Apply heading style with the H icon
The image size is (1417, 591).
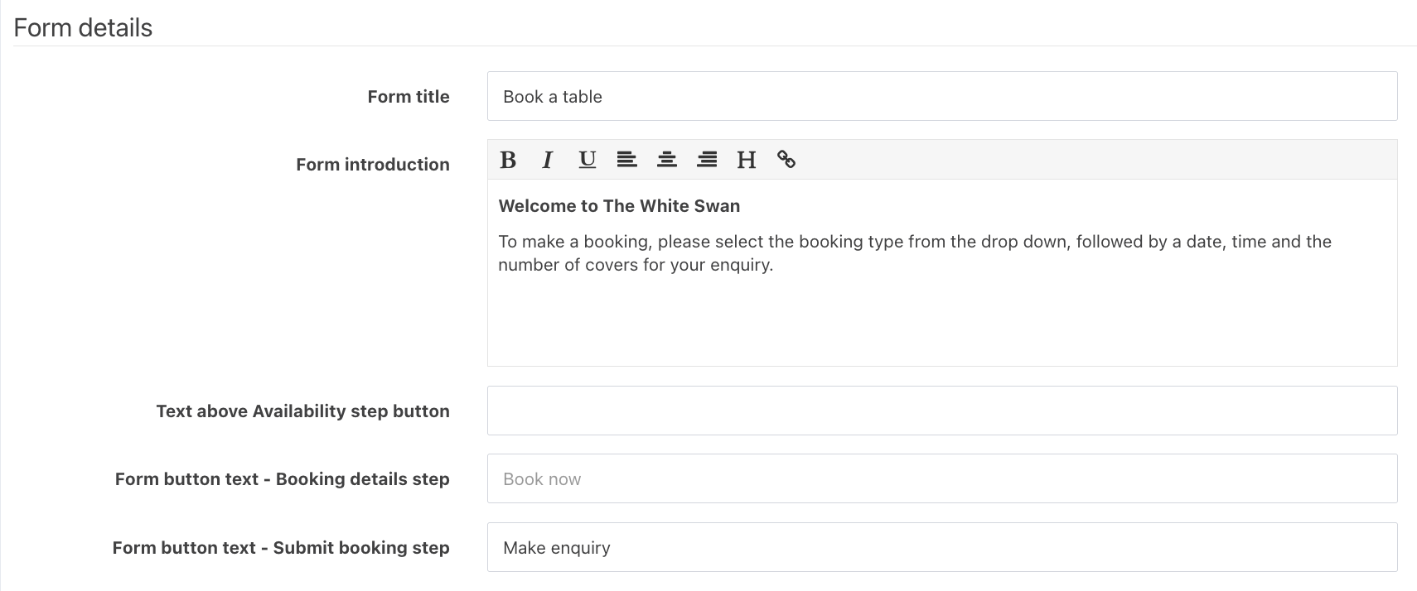pyautogui.click(x=747, y=160)
